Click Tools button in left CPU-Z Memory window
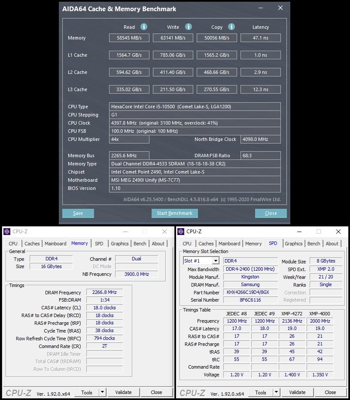The width and height of the screenshot is (350, 400). (87, 392)
